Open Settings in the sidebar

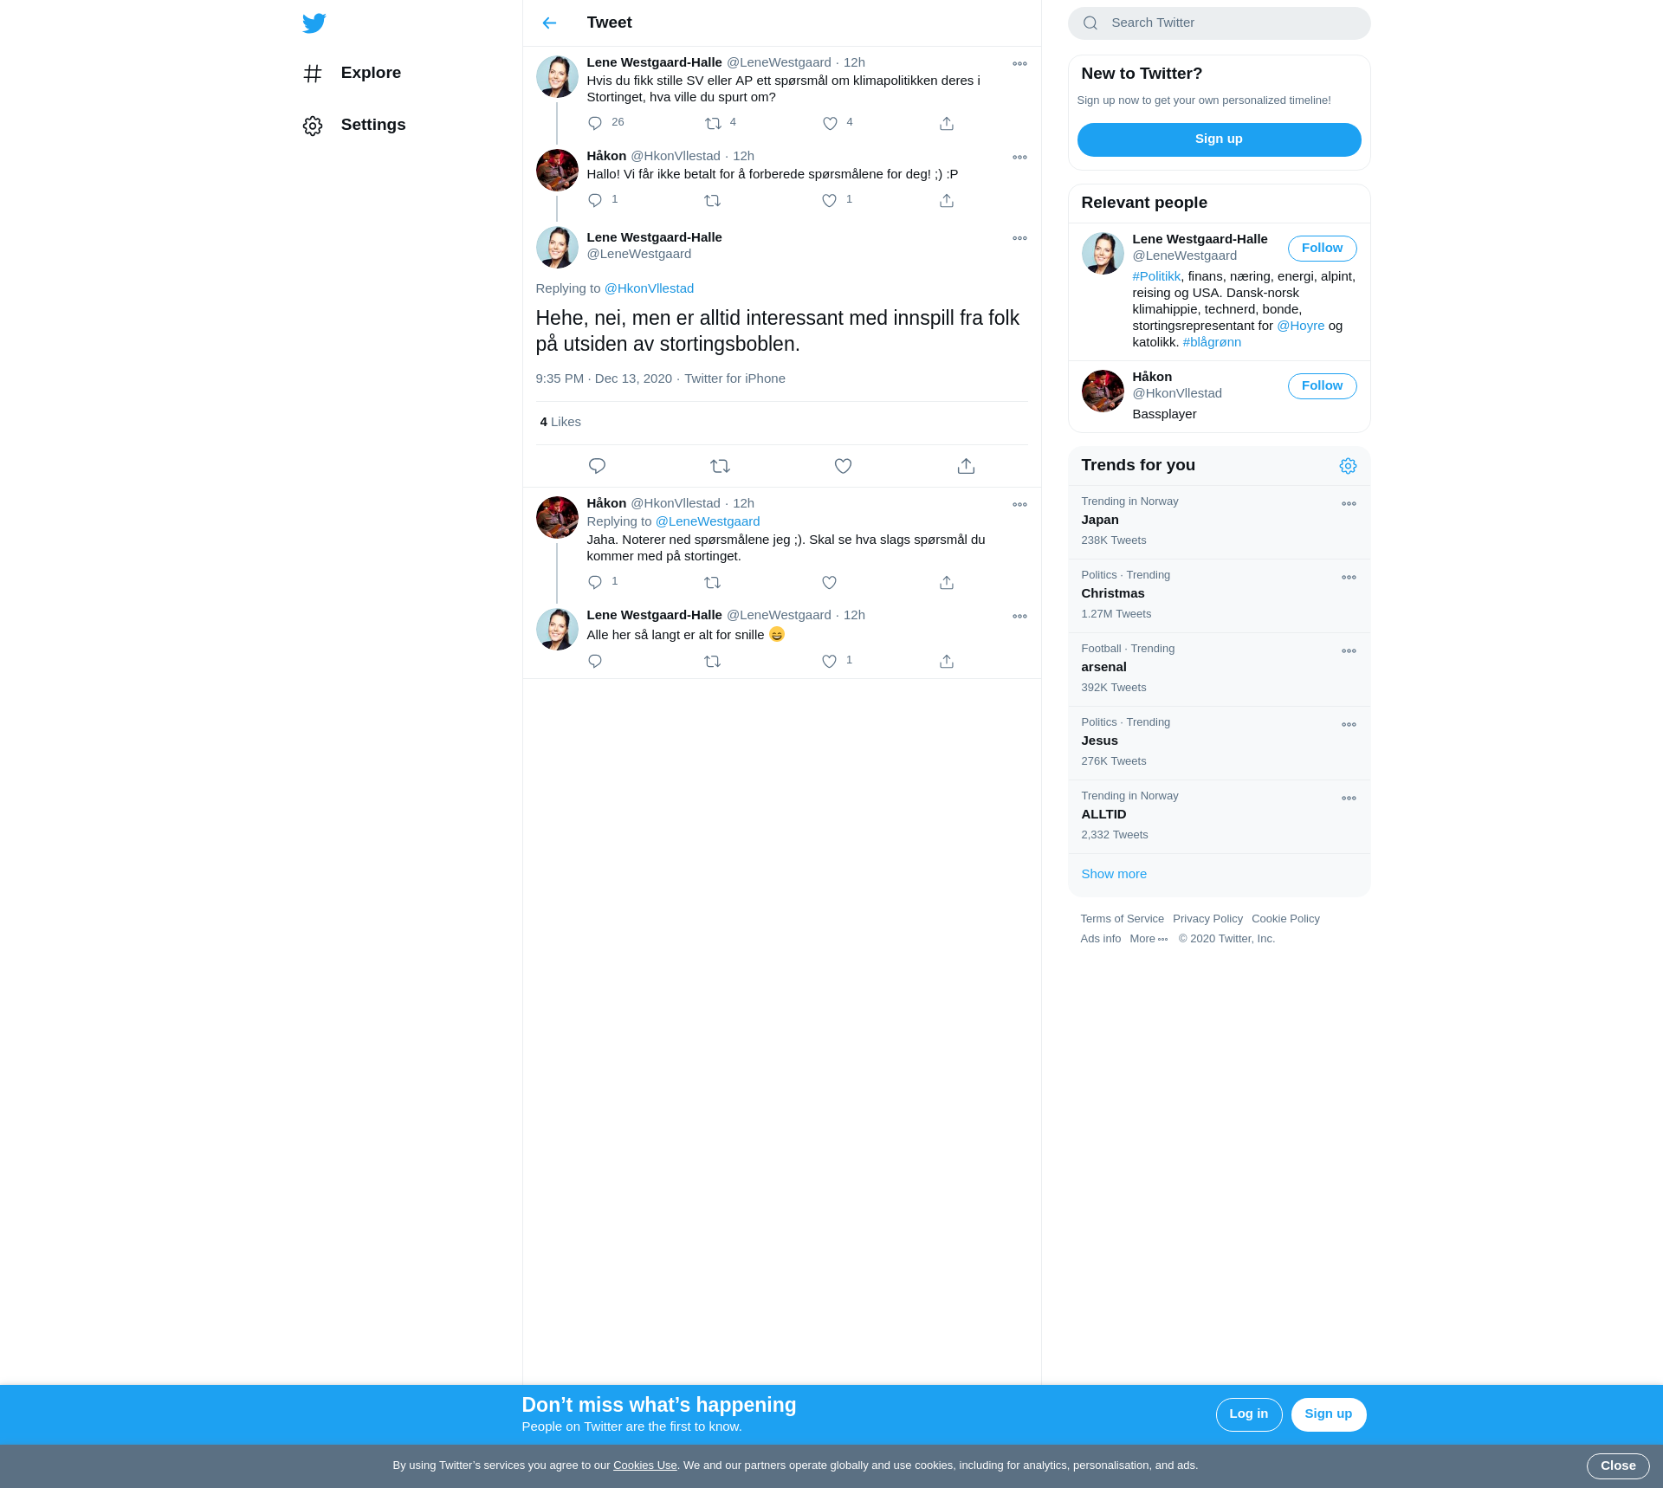click(x=354, y=126)
